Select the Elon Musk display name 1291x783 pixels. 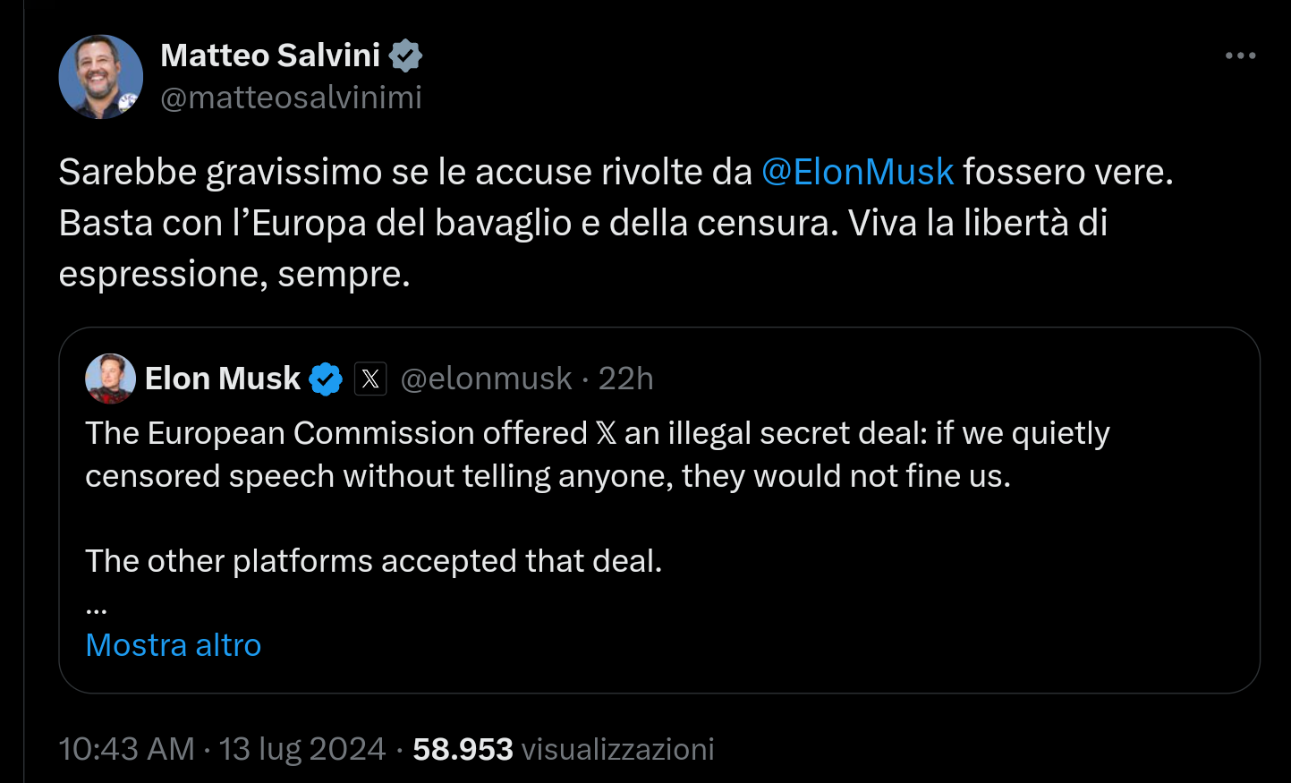point(222,378)
